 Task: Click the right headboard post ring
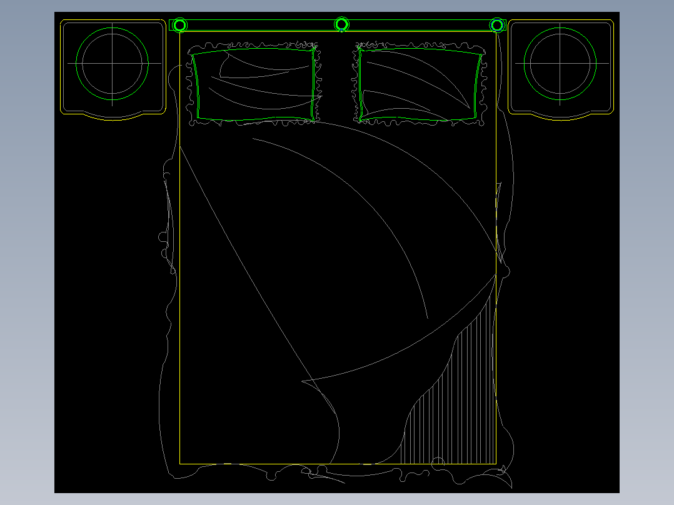(x=497, y=26)
